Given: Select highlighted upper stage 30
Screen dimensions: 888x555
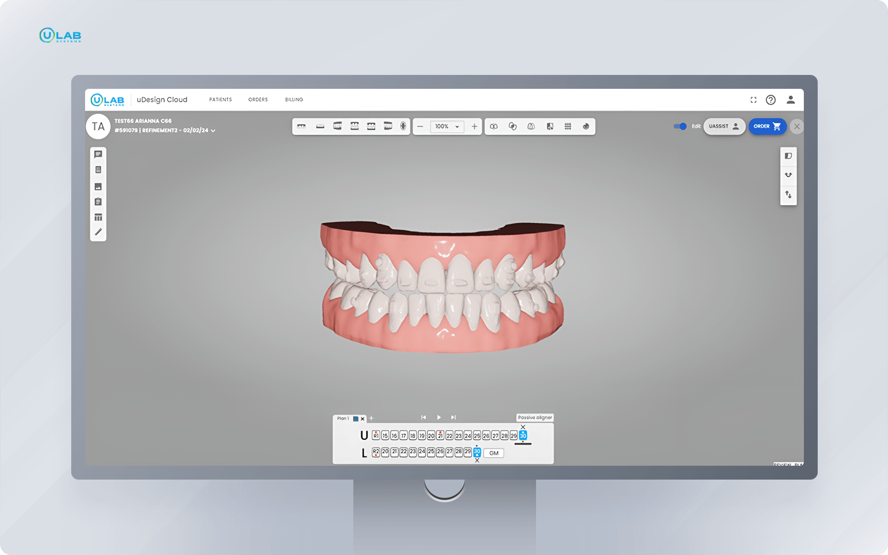Looking at the screenshot, I should pos(523,436).
